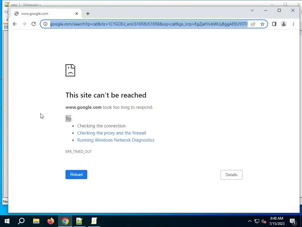
Task: Open the notification center icon
Action: click(293, 221)
